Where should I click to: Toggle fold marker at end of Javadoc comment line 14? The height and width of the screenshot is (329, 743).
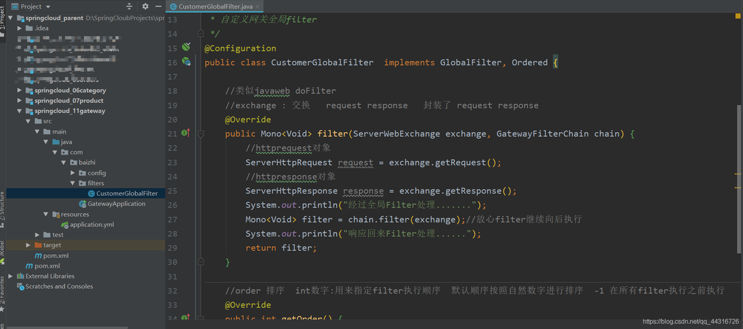tap(200, 33)
